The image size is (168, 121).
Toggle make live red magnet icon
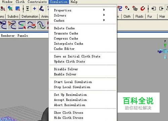[x=143, y=8]
